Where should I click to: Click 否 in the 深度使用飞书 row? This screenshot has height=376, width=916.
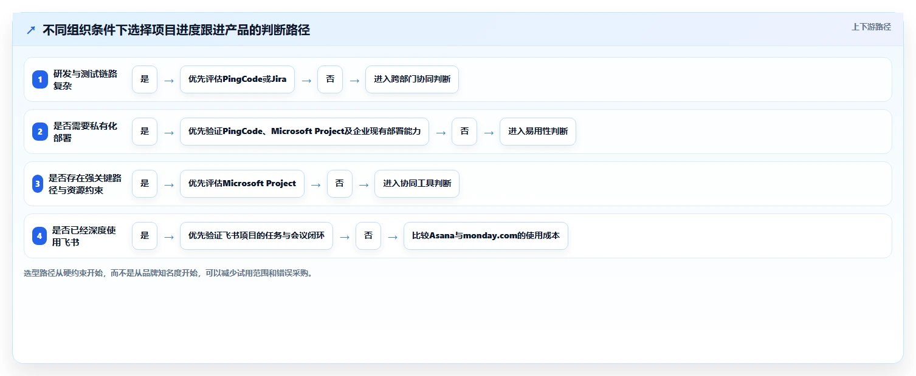(x=368, y=236)
